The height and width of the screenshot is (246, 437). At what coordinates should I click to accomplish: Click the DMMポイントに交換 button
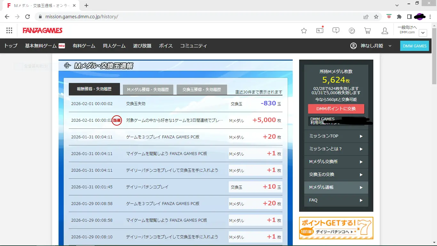pos(336,109)
